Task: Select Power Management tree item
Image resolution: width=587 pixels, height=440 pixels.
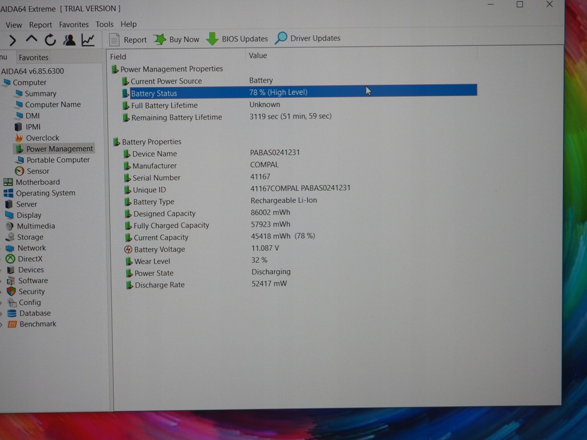Action: (x=60, y=148)
